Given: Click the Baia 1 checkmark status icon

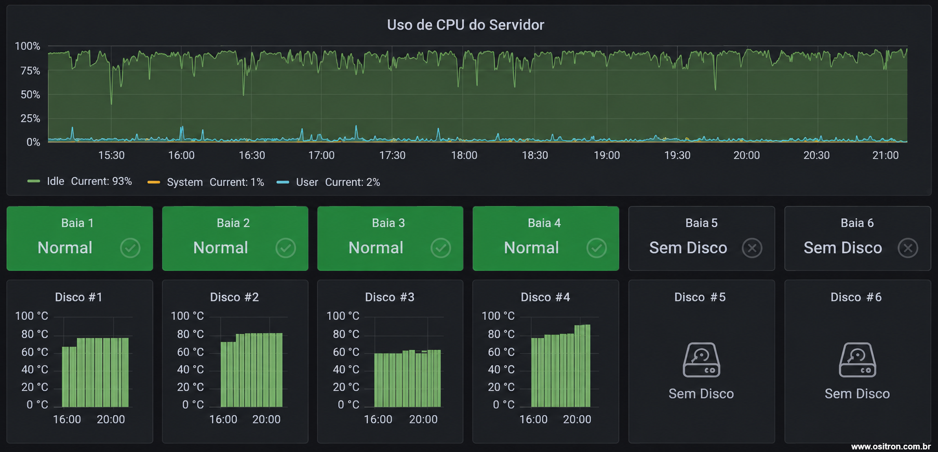Looking at the screenshot, I should click(x=130, y=248).
